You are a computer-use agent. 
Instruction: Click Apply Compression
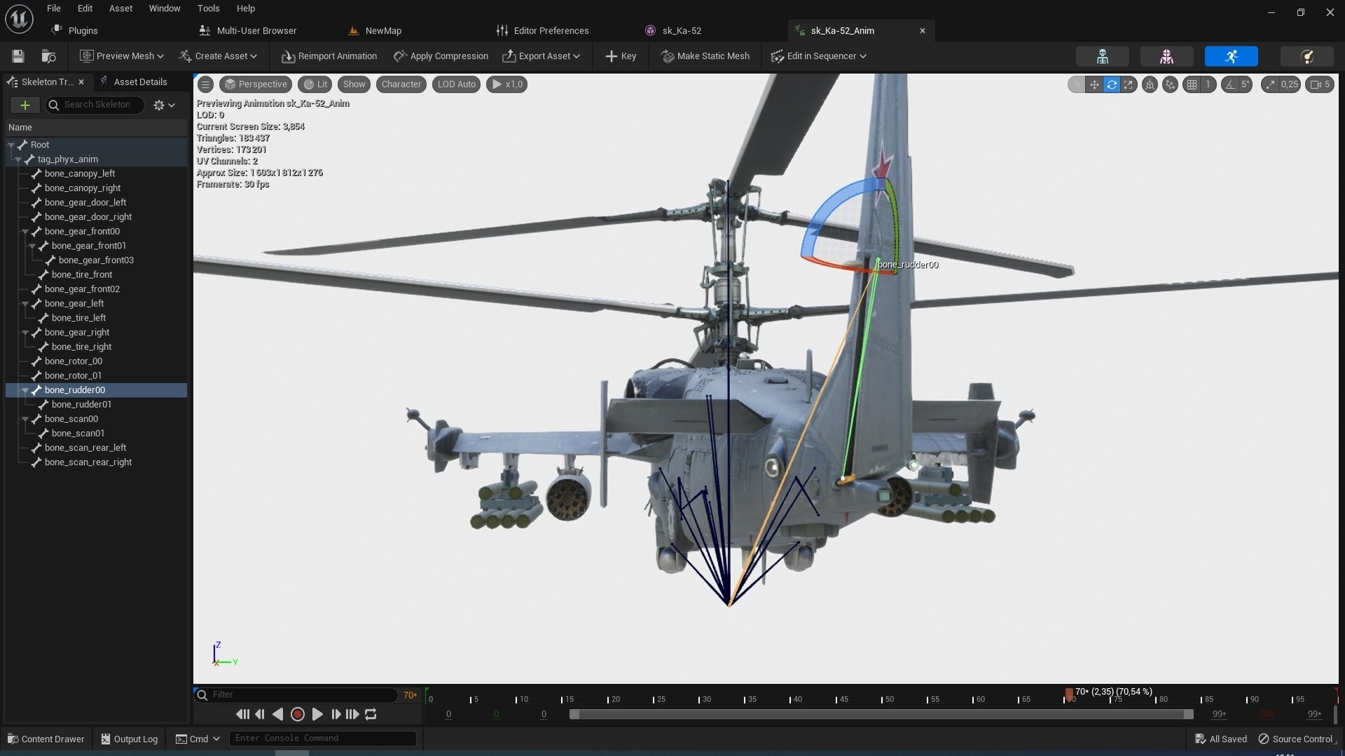(441, 56)
